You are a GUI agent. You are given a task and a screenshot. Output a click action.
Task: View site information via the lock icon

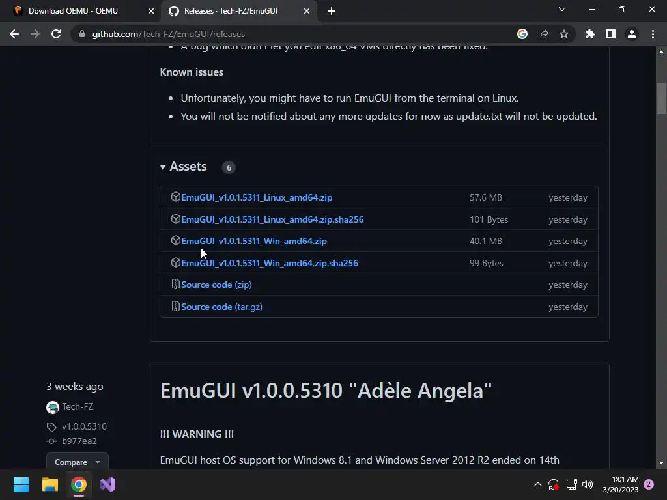(82, 34)
